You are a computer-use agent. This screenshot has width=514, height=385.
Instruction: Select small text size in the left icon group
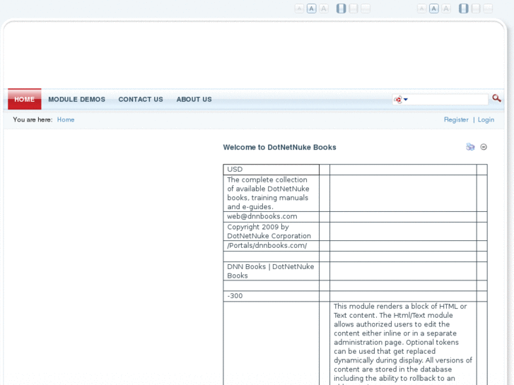299,8
